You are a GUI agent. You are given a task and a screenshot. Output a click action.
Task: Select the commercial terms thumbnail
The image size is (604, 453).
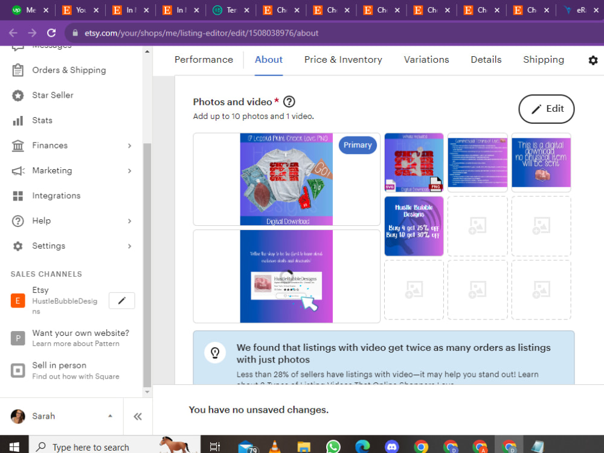[x=477, y=162]
